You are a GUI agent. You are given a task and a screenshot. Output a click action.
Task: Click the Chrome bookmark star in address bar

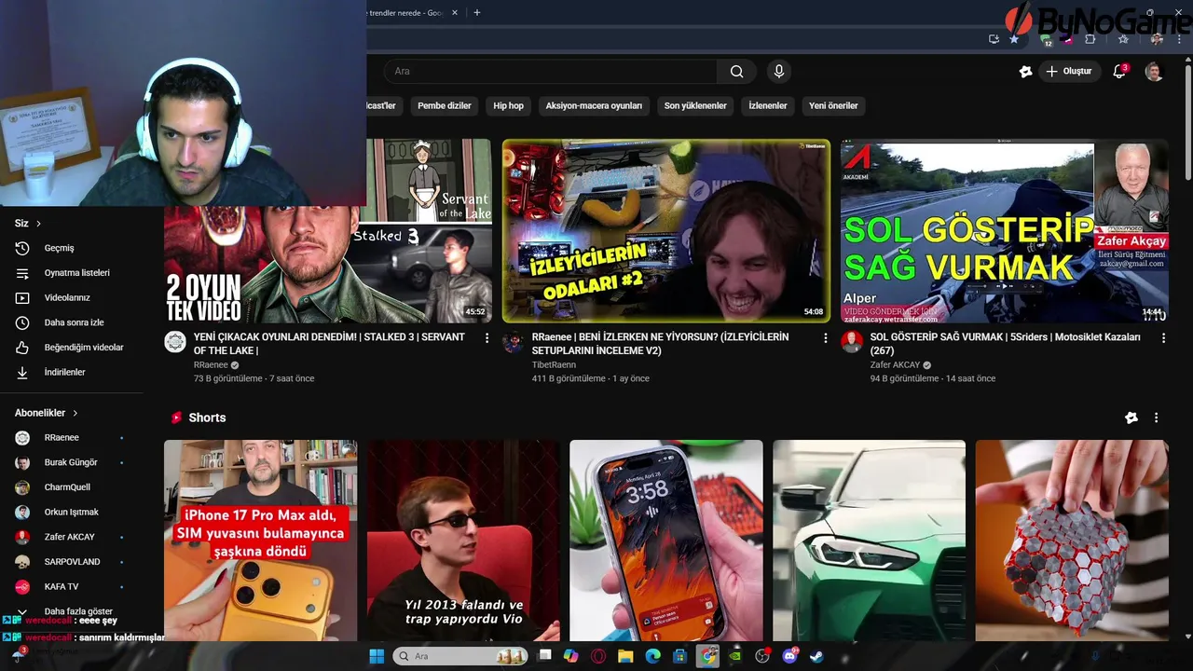point(1014,39)
